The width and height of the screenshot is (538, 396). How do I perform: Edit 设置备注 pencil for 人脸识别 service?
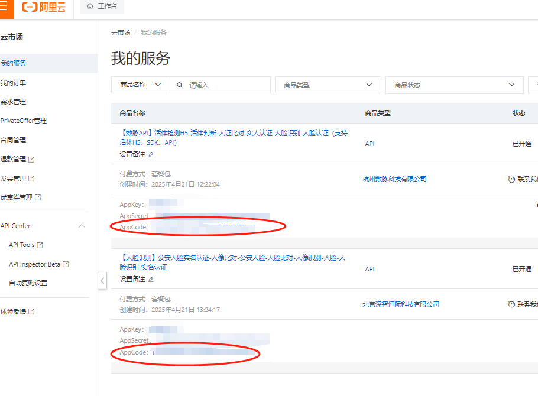click(151, 280)
